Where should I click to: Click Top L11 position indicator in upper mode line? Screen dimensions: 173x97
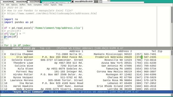click(45, 48)
